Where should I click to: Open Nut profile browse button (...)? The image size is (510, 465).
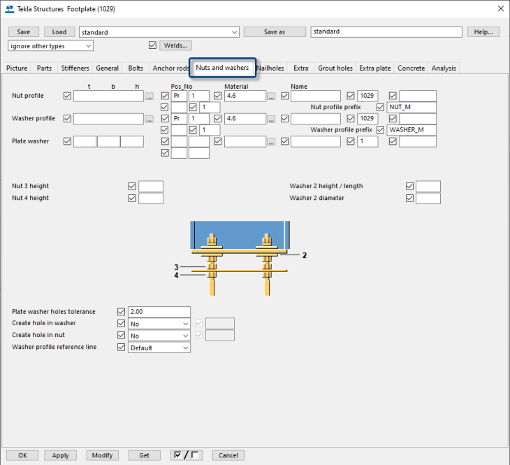[149, 96]
